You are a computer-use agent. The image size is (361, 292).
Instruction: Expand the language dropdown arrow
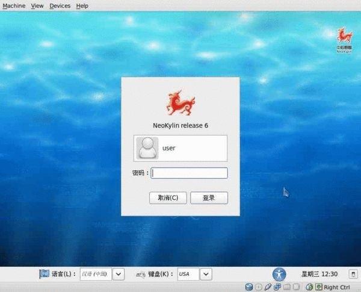(119, 274)
